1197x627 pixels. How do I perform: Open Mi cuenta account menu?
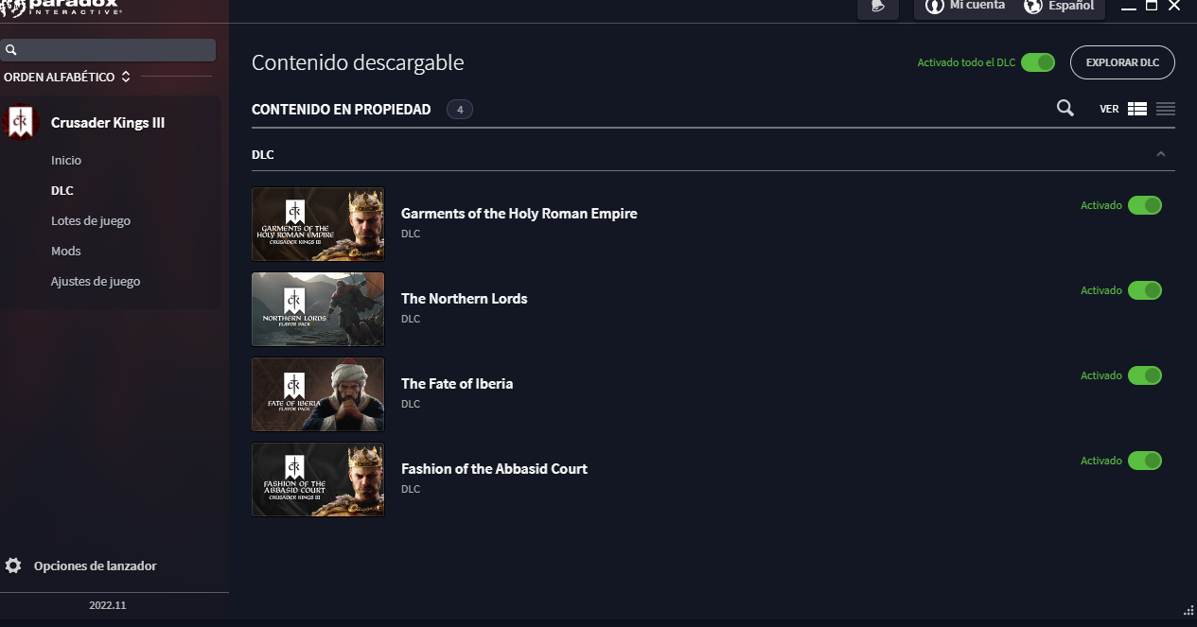(x=966, y=6)
